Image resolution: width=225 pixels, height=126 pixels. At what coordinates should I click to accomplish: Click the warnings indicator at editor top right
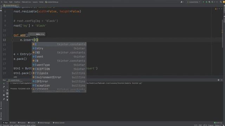[216, 9]
